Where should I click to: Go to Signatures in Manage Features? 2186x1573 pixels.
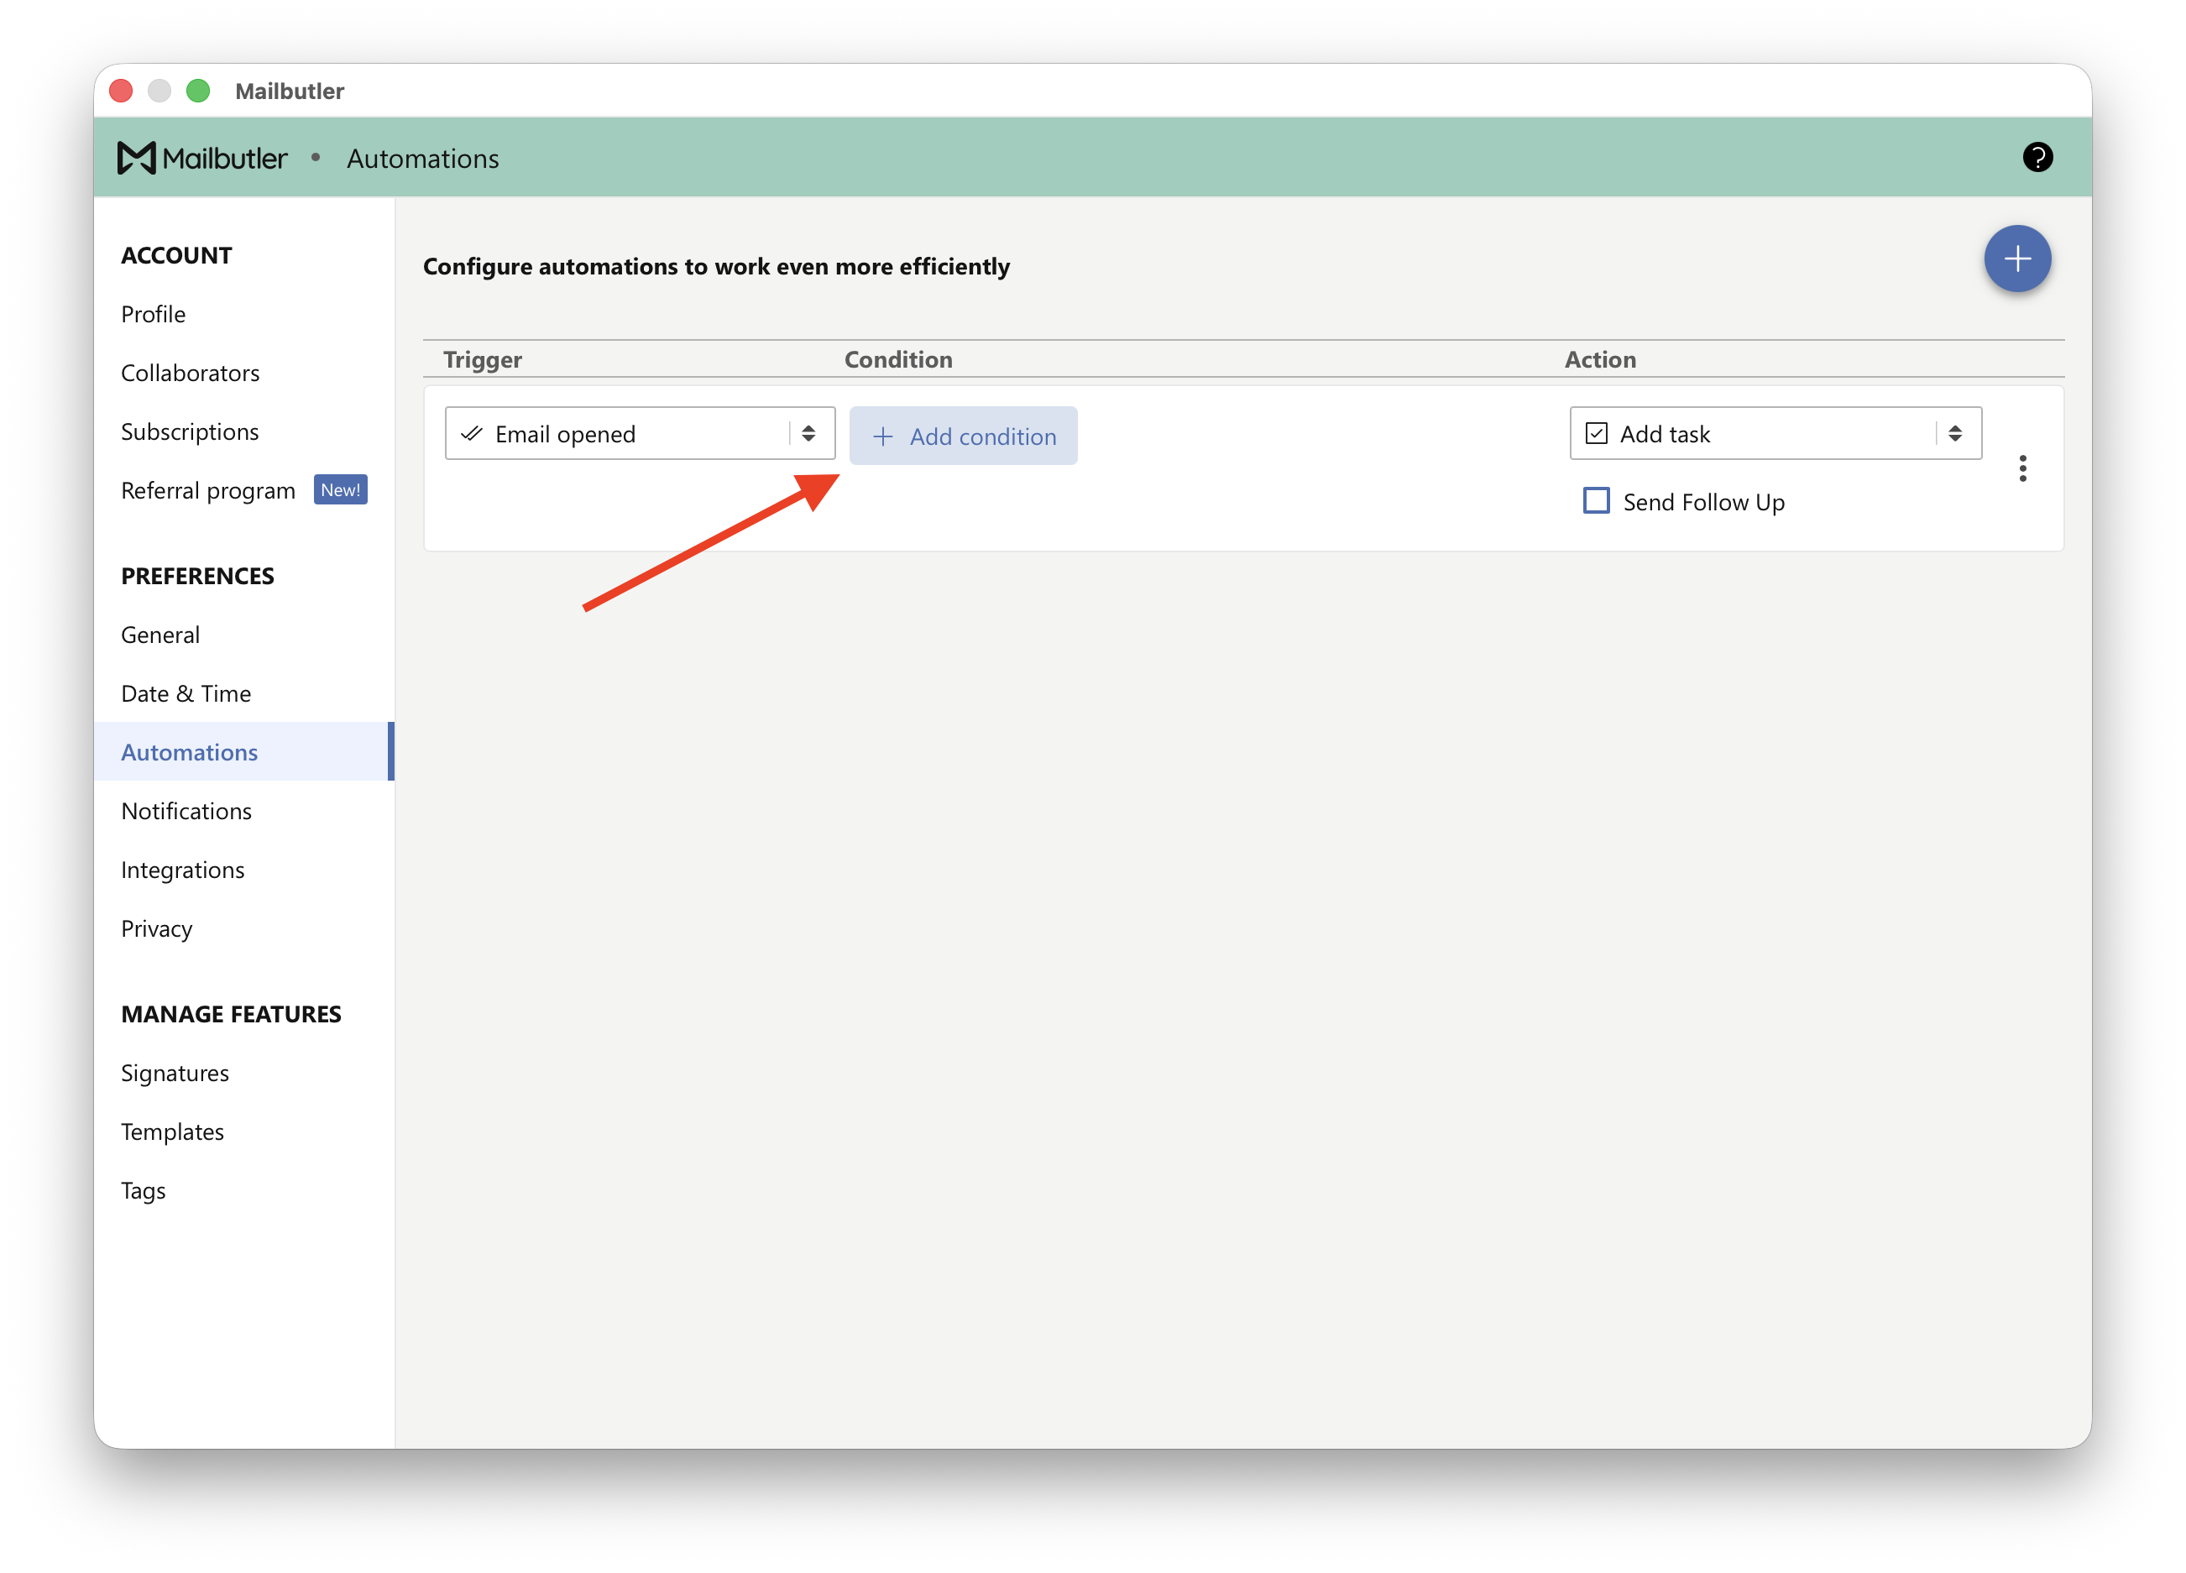175,1073
